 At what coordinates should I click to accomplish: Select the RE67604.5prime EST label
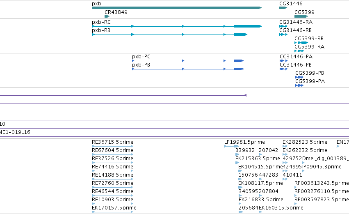(x=112, y=150)
